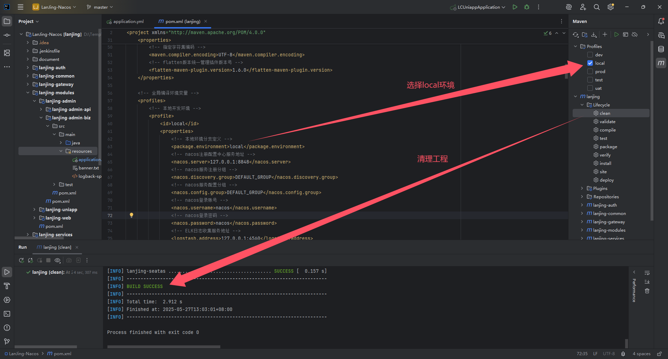This screenshot has width=668, height=359.
Task: Expand the Plugins node in Maven panel
Action: 582,188
